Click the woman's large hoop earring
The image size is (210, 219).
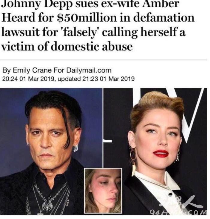click(133, 154)
